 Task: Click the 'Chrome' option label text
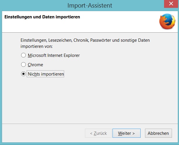35,65
